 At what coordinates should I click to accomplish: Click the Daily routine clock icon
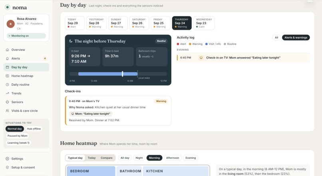coord(8,85)
